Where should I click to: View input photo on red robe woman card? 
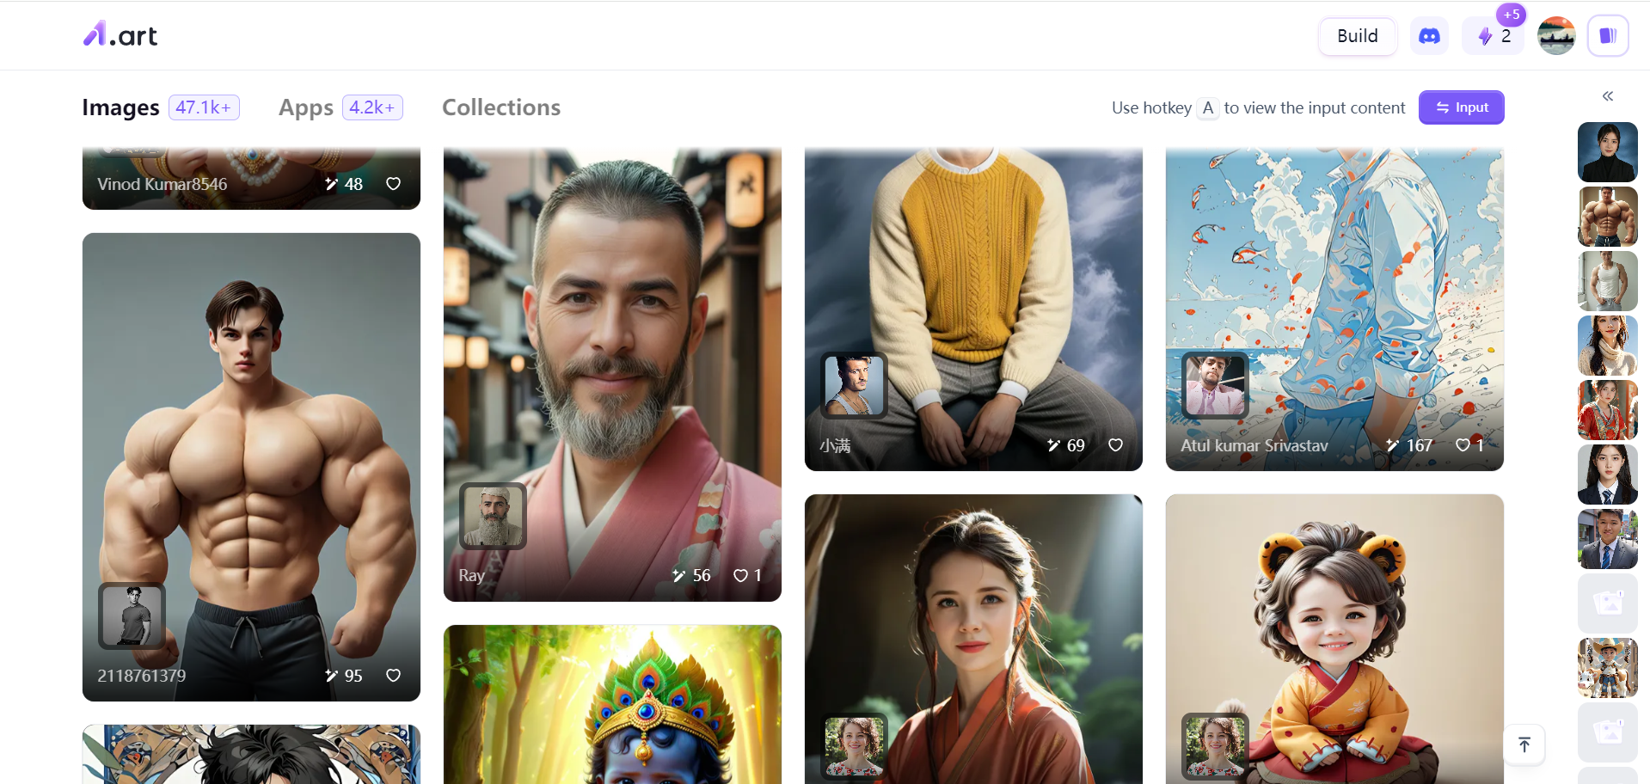point(854,746)
